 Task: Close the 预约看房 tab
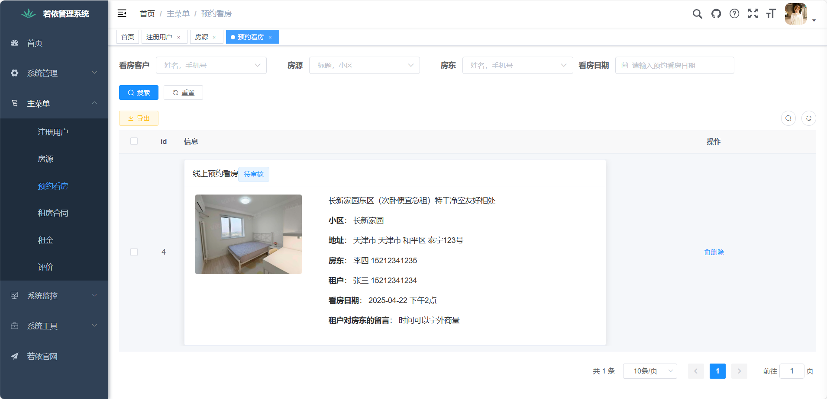(270, 37)
